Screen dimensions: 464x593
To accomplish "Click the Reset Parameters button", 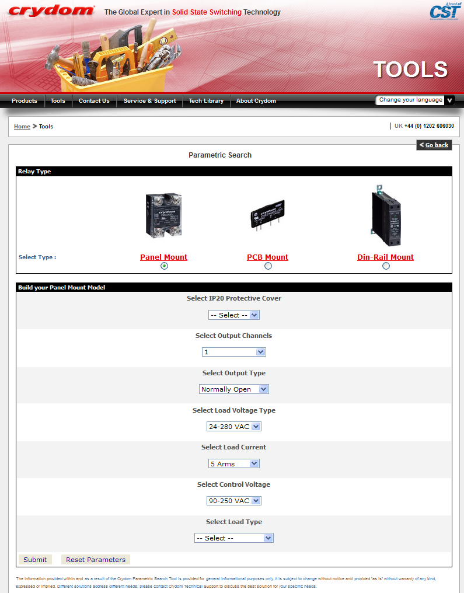I will point(96,560).
